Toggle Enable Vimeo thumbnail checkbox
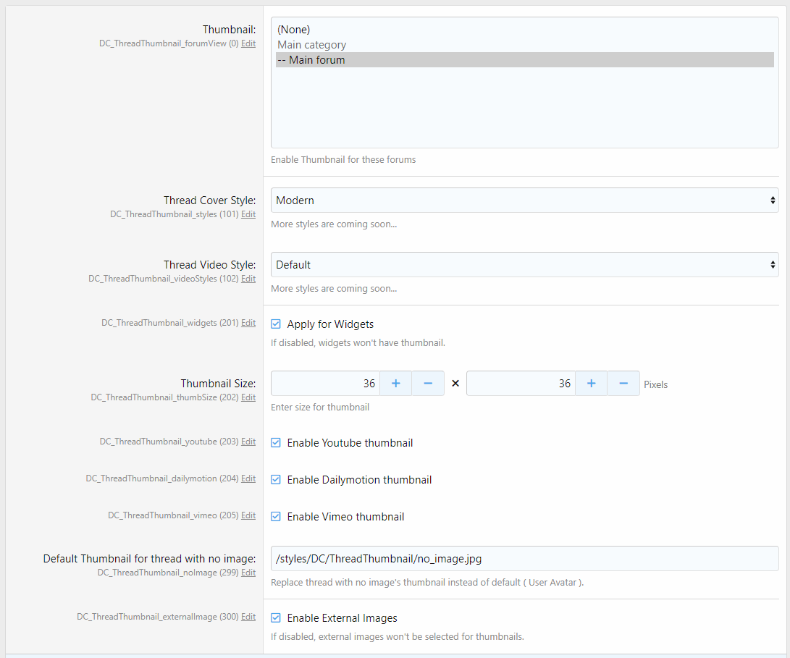Screen dimensions: 790x658 click(276, 517)
